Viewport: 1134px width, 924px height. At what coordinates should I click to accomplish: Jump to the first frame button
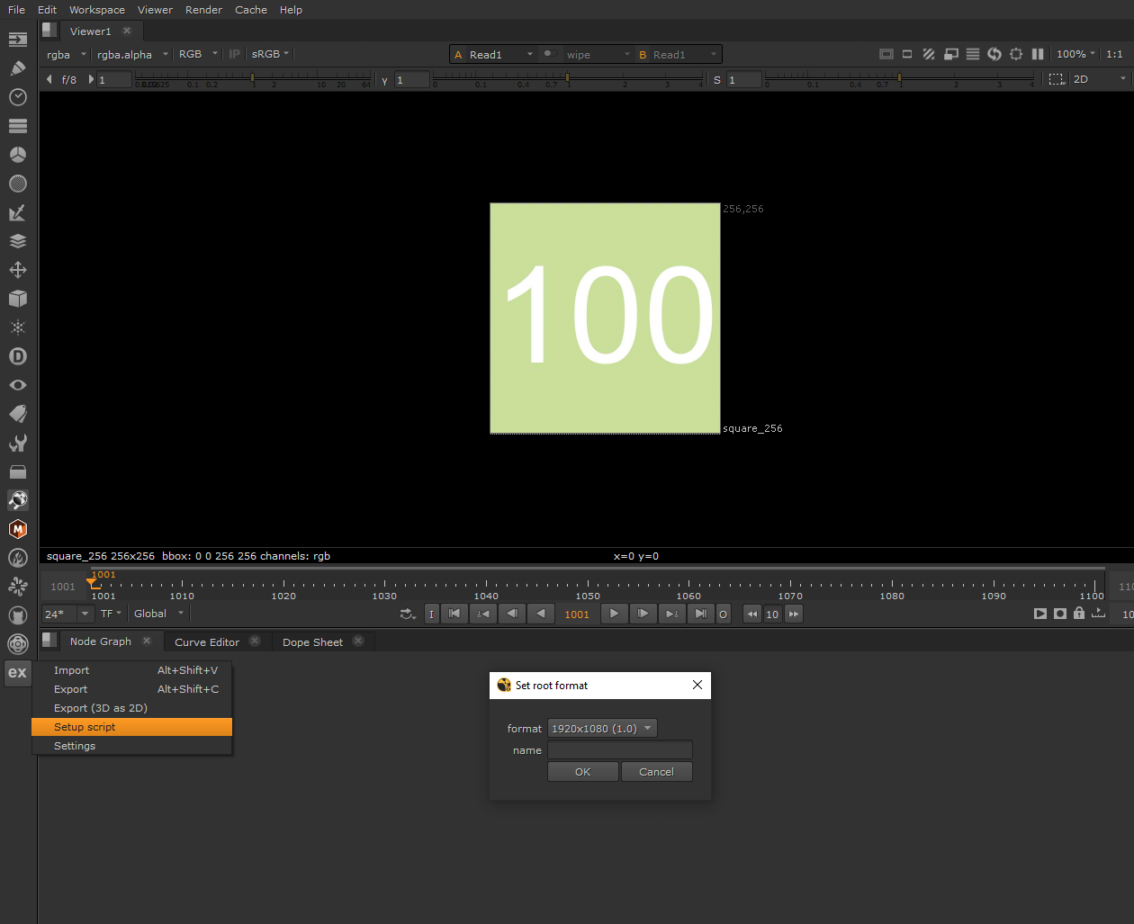tap(454, 615)
